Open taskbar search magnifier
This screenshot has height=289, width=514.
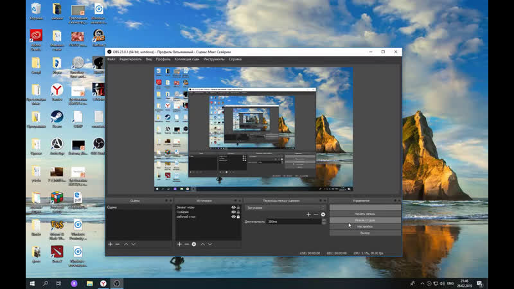pos(46,283)
